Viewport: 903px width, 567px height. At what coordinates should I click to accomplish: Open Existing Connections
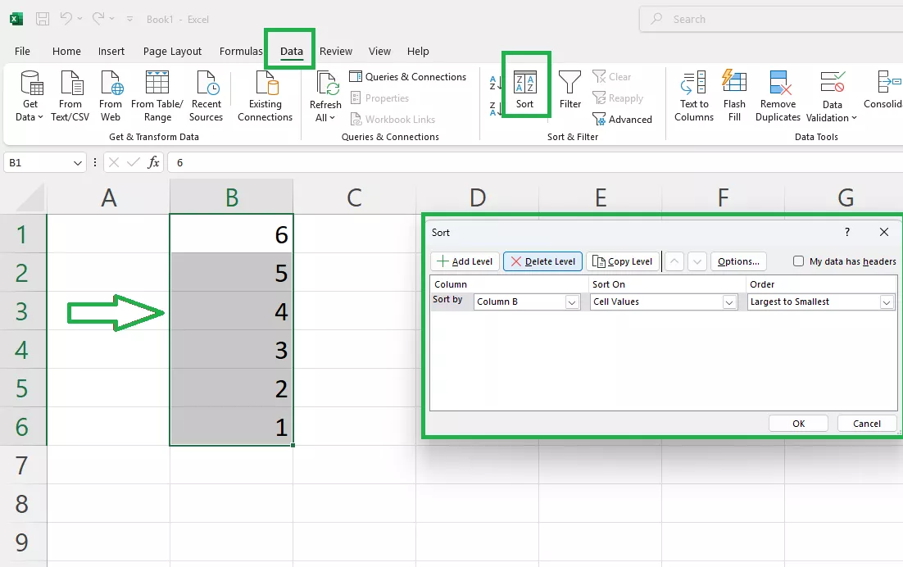click(265, 96)
